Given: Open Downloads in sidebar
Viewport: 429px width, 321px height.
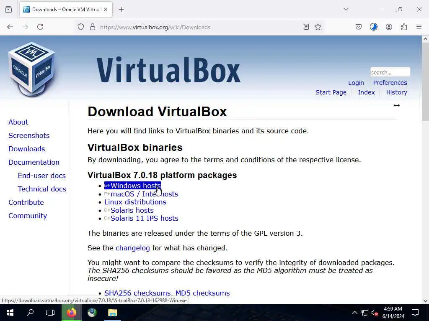Looking at the screenshot, I should point(26,149).
